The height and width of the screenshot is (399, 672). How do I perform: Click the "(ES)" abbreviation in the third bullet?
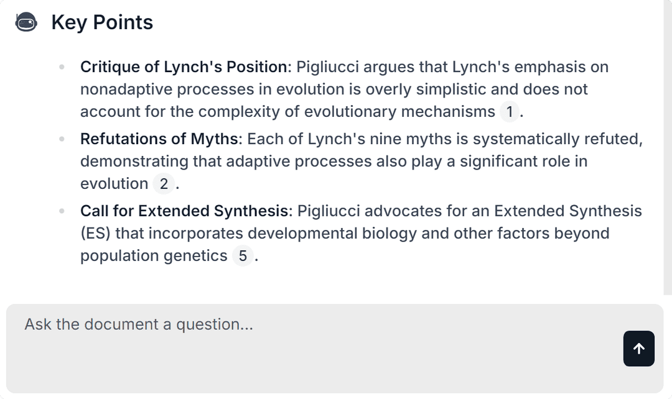point(95,234)
